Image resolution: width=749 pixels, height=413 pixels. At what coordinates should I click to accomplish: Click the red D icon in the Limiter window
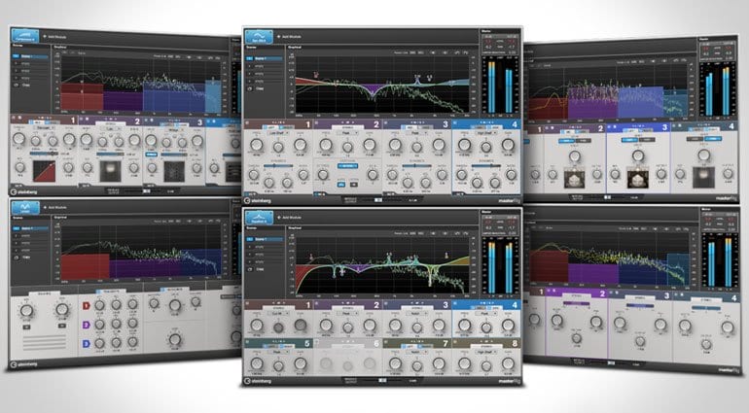coord(87,305)
